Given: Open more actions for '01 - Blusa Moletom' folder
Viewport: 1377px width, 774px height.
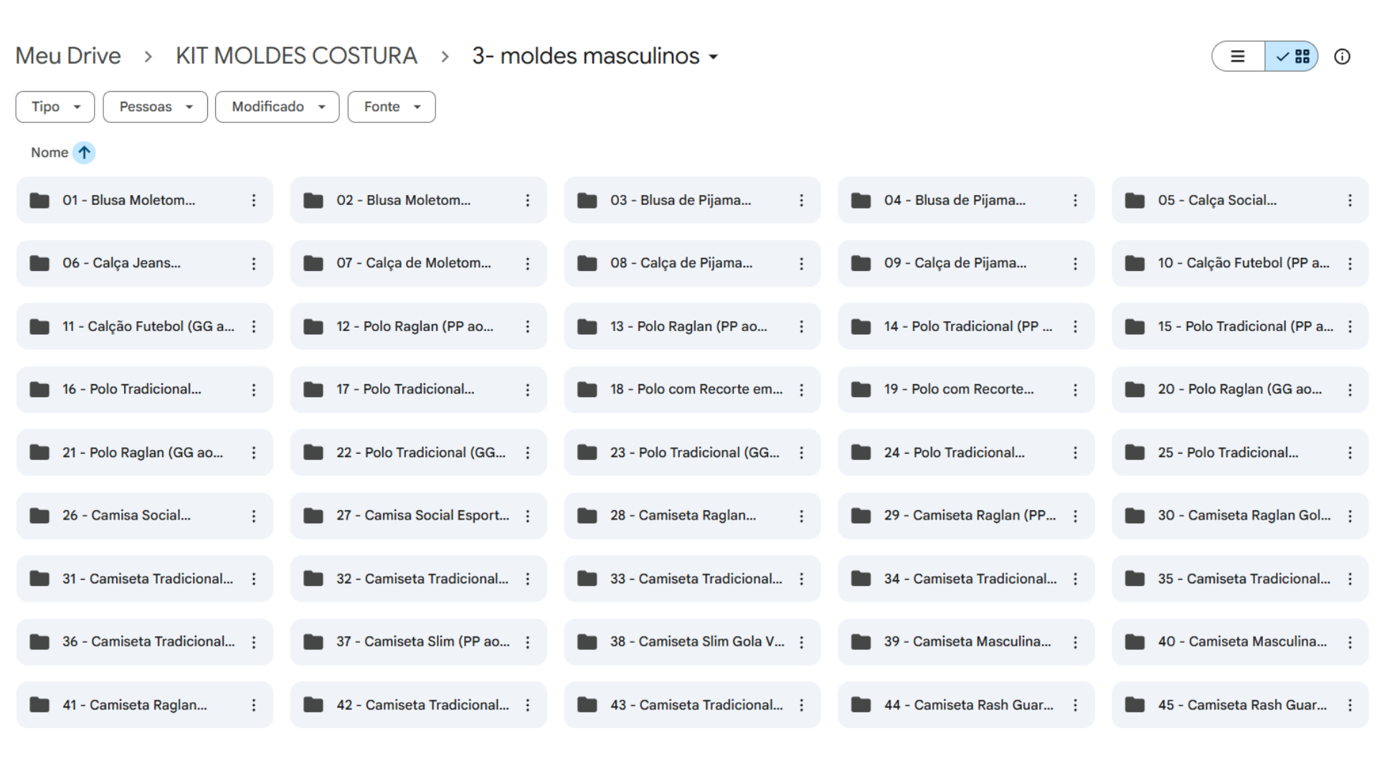Looking at the screenshot, I should [x=253, y=201].
